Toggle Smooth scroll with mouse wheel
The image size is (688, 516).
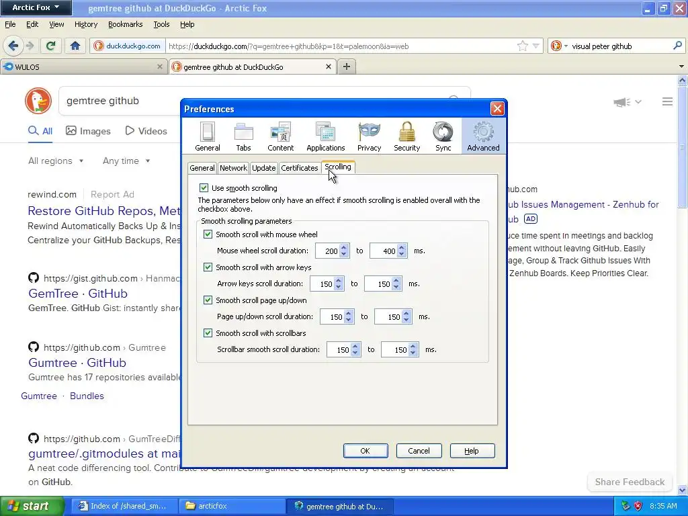pos(208,234)
